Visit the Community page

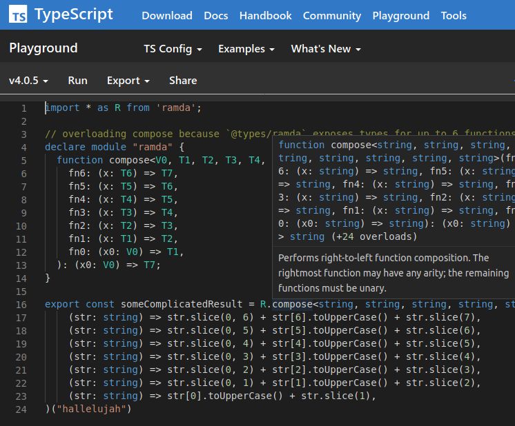[332, 15]
